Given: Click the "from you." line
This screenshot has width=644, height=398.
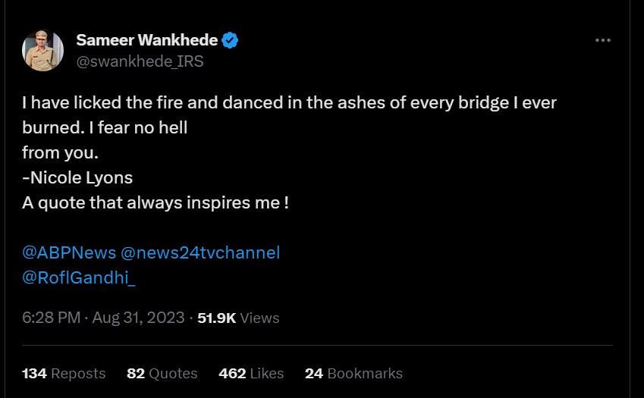Looking at the screenshot, I should (x=60, y=152).
